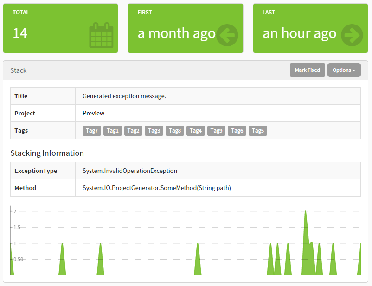This screenshot has height=286, width=372.
Task: Click the System.InvalidOperationException exception type value
Action: (130, 171)
